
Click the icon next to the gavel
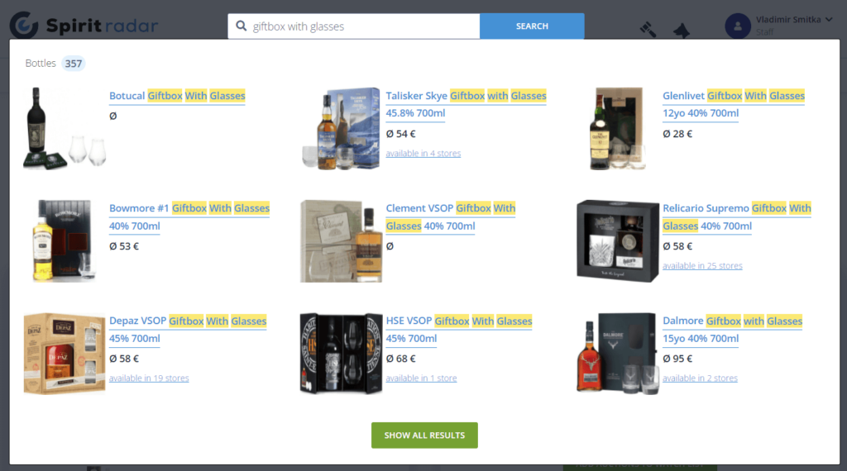tap(682, 31)
